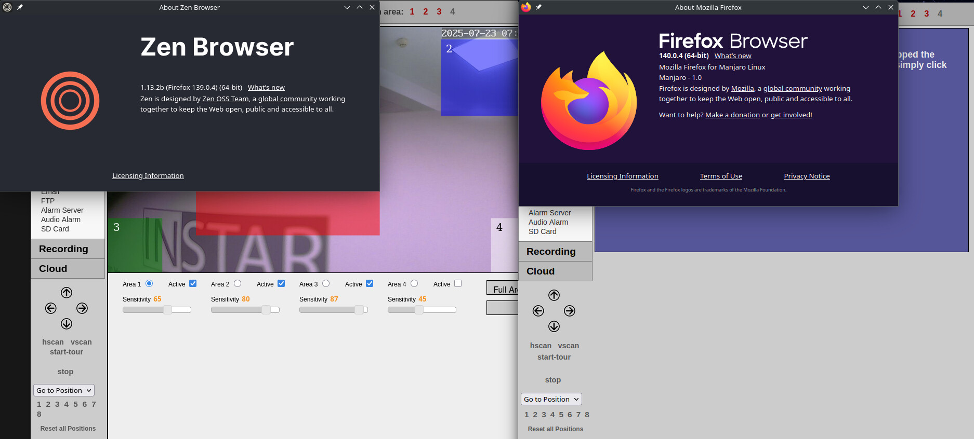The image size is (974, 439).
Task: Click the Zen Browser circular logo
Action: coord(70,101)
